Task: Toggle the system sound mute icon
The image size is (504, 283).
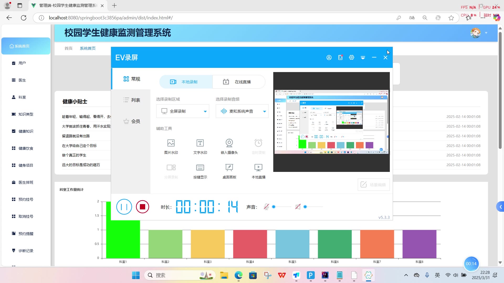Action: pos(298,207)
